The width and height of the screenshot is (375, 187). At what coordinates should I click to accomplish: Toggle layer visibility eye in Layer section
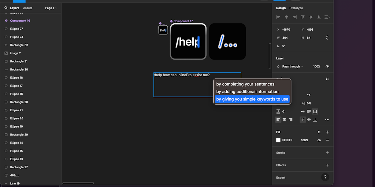click(x=327, y=66)
